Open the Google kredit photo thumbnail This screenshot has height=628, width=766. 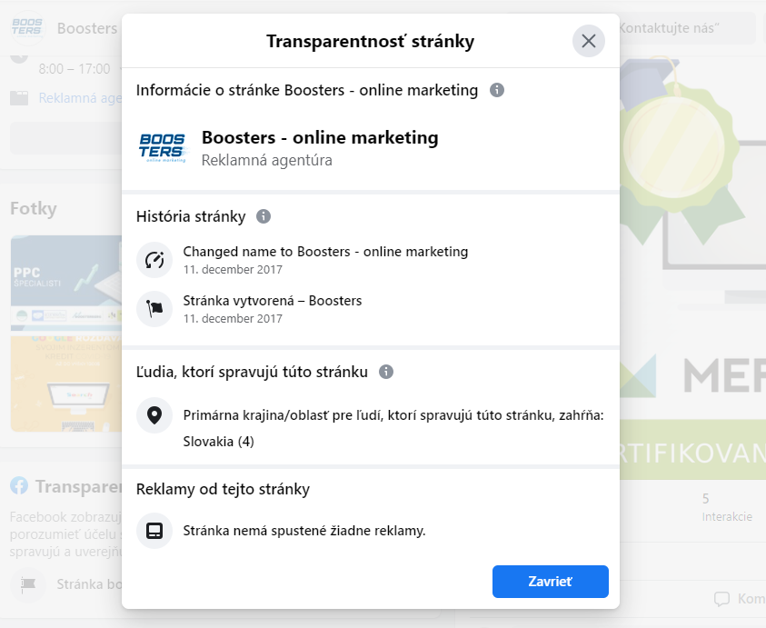pyautogui.click(x=66, y=384)
